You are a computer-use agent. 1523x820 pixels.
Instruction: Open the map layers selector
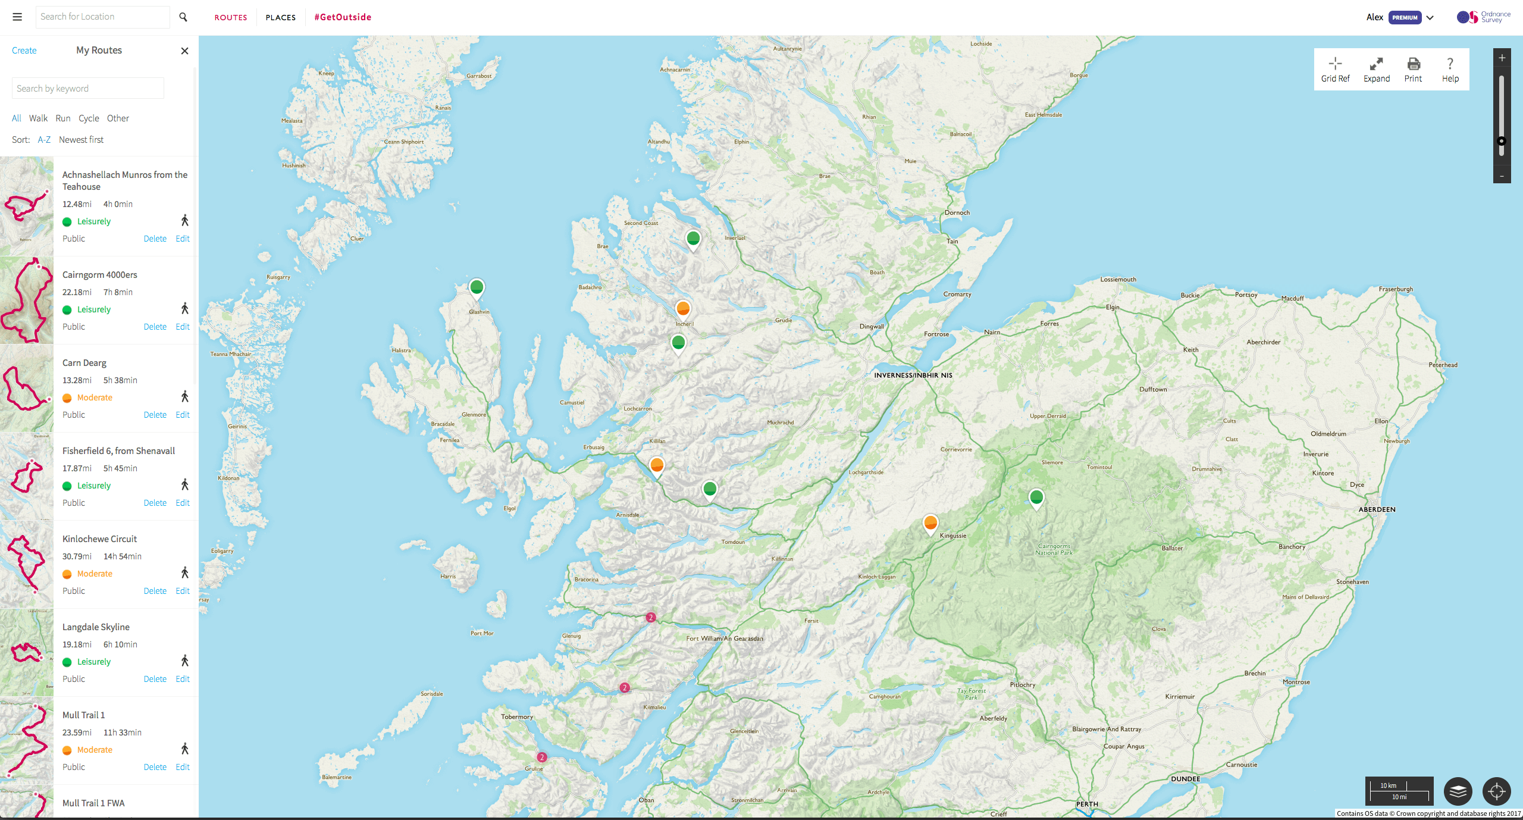pos(1458,791)
